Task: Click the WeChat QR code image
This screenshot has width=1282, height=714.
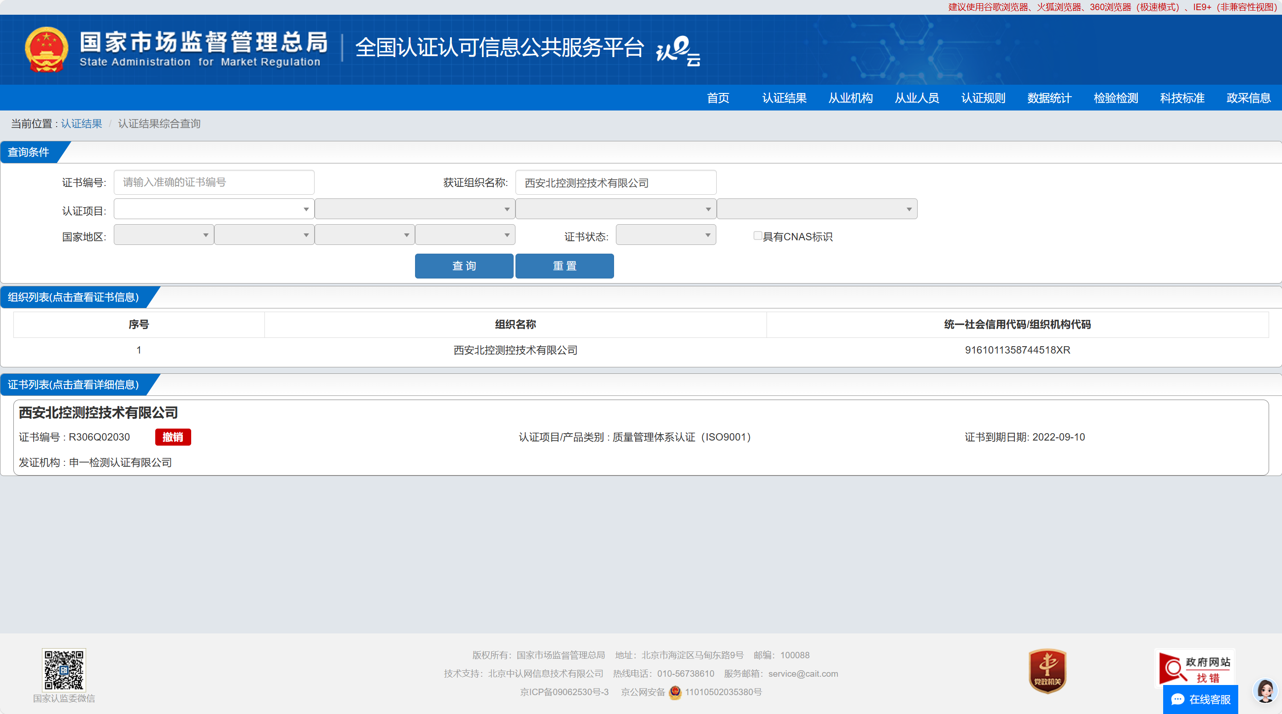Action: tap(64, 669)
